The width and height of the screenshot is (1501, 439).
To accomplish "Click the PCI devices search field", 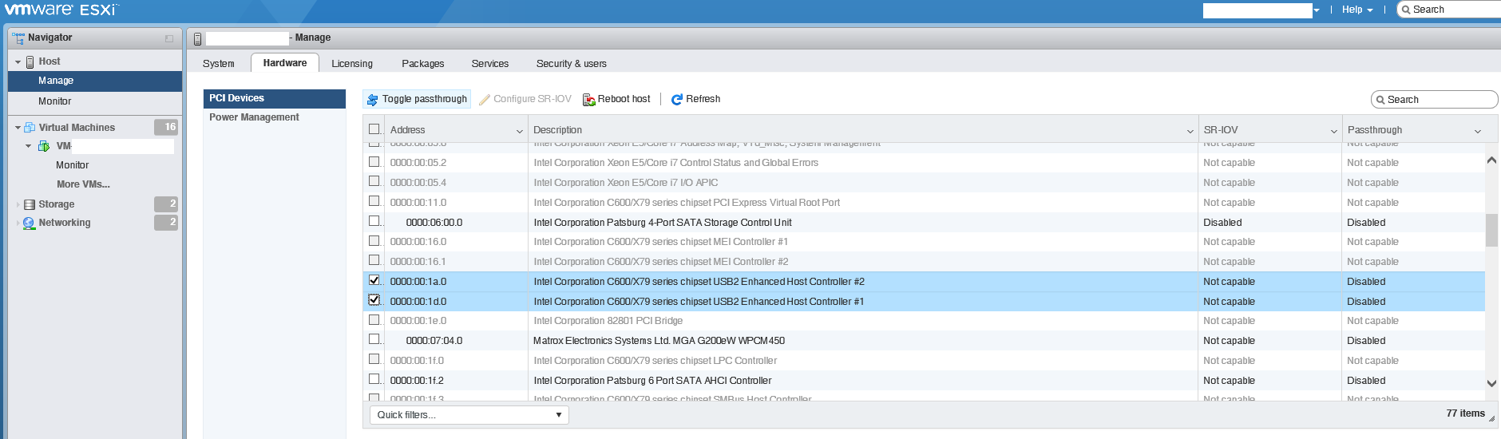I will click(x=1439, y=100).
